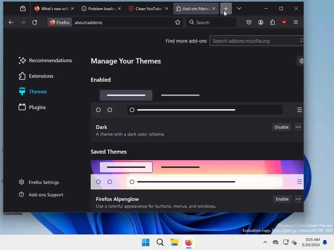This screenshot has width=334, height=250.
Task: Disable the Dark theme
Action: (x=281, y=127)
